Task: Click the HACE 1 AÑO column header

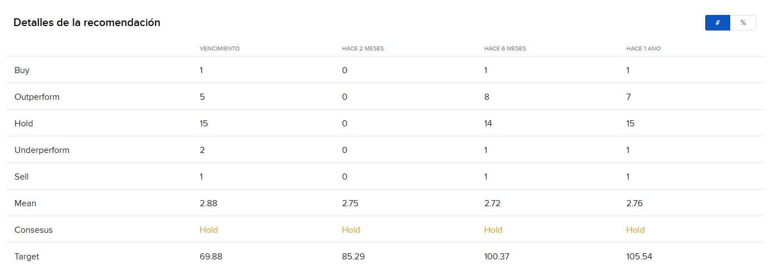Action: tap(644, 49)
